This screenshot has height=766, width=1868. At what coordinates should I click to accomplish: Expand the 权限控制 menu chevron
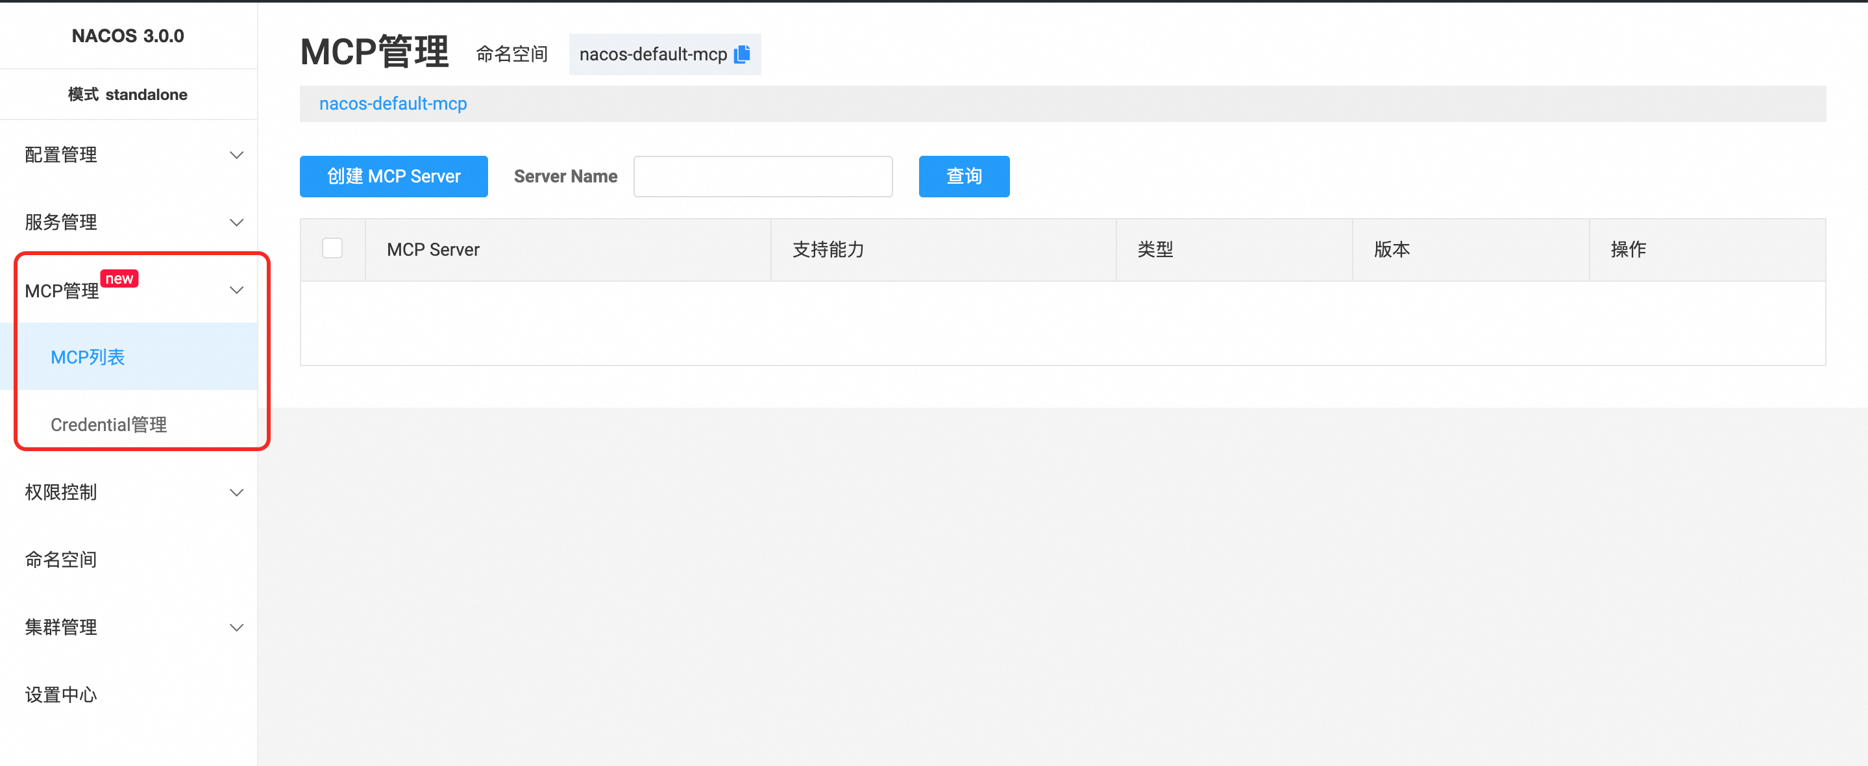pyautogui.click(x=236, y=493)
